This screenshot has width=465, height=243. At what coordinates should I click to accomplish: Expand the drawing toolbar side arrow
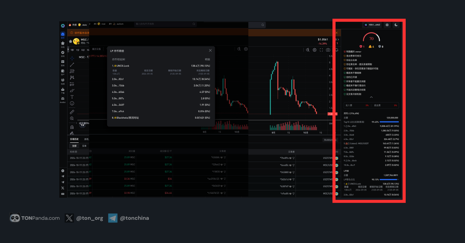click(x=68, y=50)
